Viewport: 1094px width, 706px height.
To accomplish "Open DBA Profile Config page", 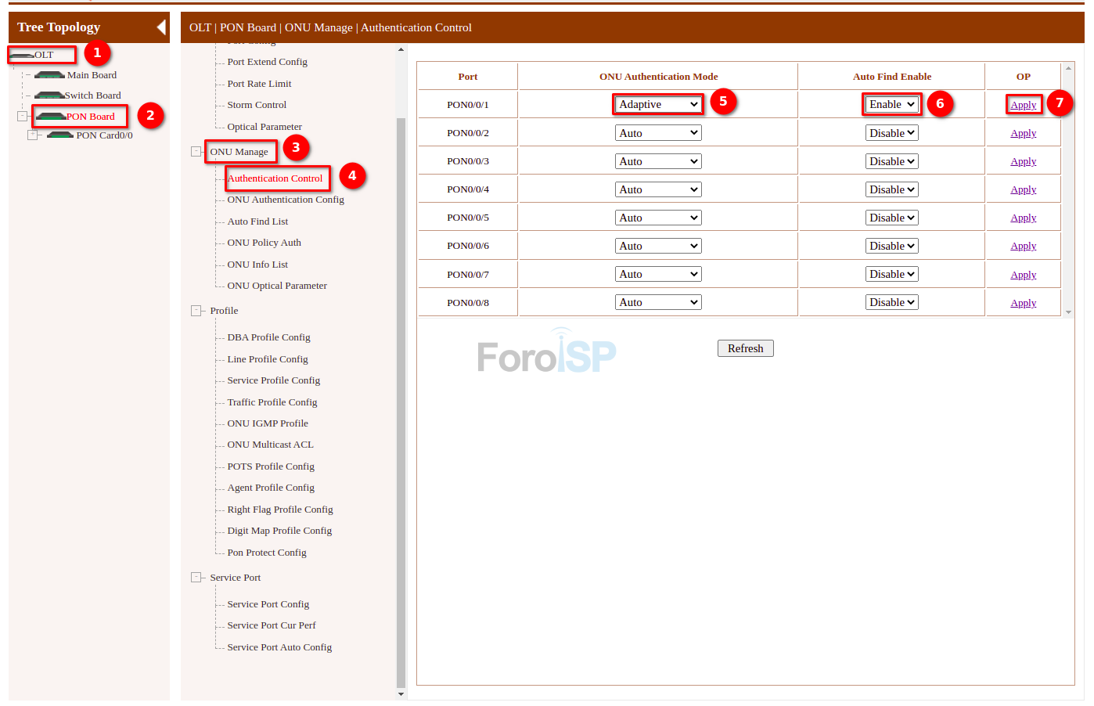I will click(268, 337).
